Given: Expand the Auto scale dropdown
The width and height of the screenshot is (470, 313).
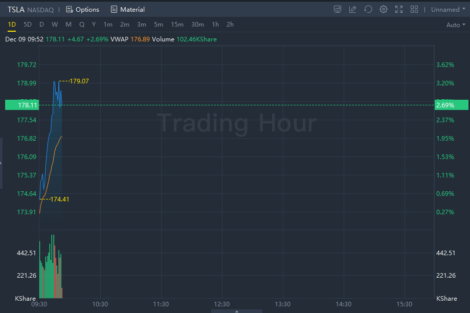Looking at the screenshot, I should click(x=456, y=25).
